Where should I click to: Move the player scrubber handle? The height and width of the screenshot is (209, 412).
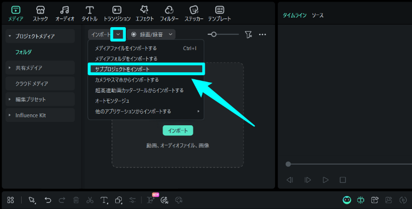288,164
